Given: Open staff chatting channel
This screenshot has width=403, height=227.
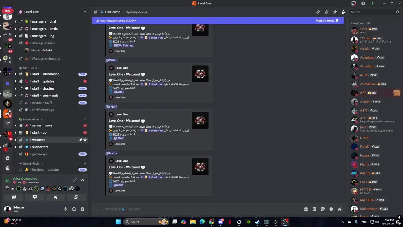Looking at the screenshot, I should [x=52, y=89].
